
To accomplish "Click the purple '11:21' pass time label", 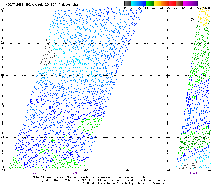I will coord(193,173).
